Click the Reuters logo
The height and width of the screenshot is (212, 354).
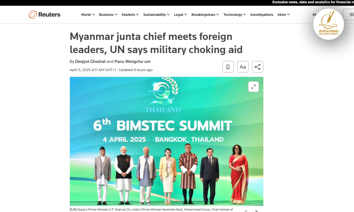(x=44, y=14)
